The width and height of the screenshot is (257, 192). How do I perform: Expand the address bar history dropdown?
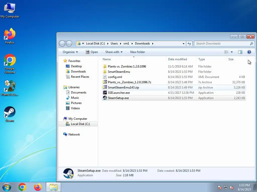[x=183, y=43]
